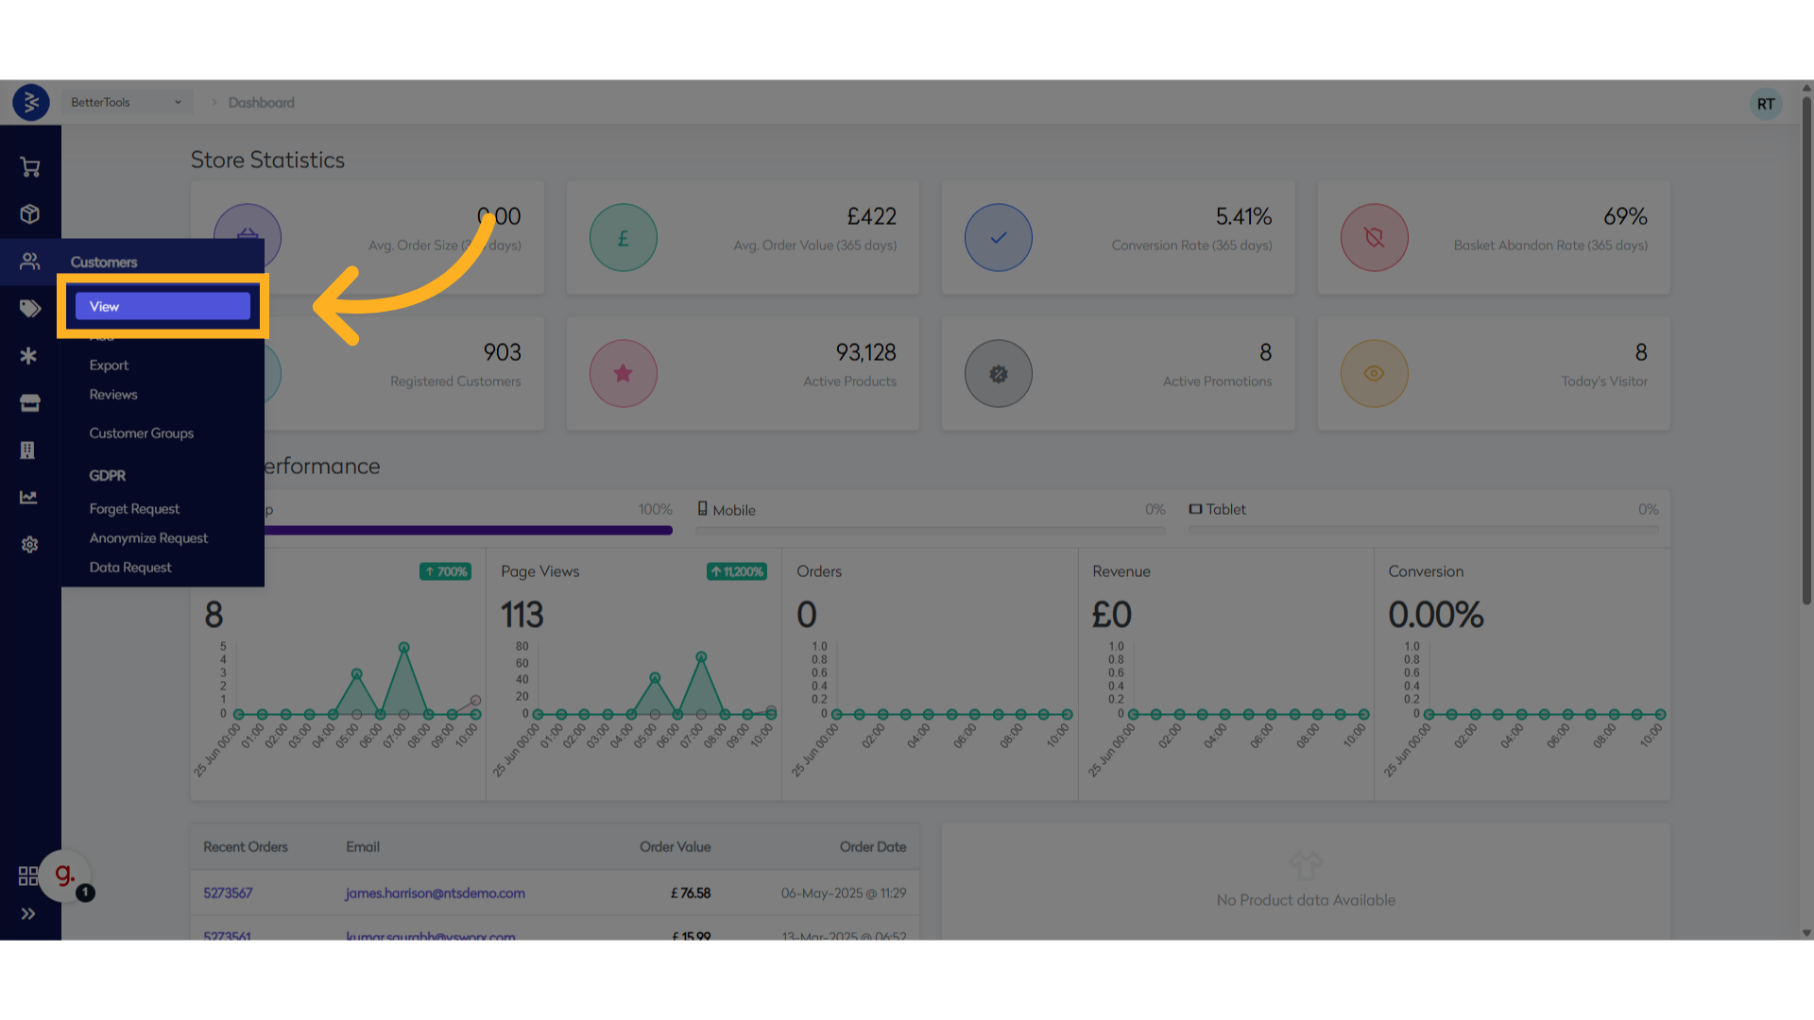Select the Customers people icon
1814x1020 pixels.
(30, 262)
